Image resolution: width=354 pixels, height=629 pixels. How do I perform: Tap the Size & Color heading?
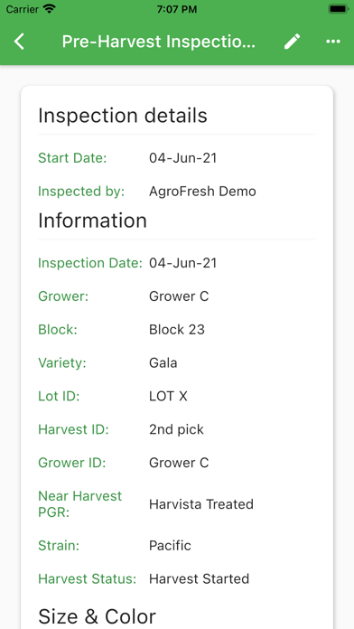coord(97,616)
